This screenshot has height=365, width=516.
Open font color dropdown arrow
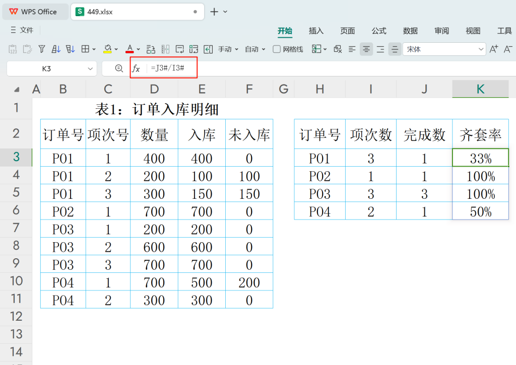139,49
